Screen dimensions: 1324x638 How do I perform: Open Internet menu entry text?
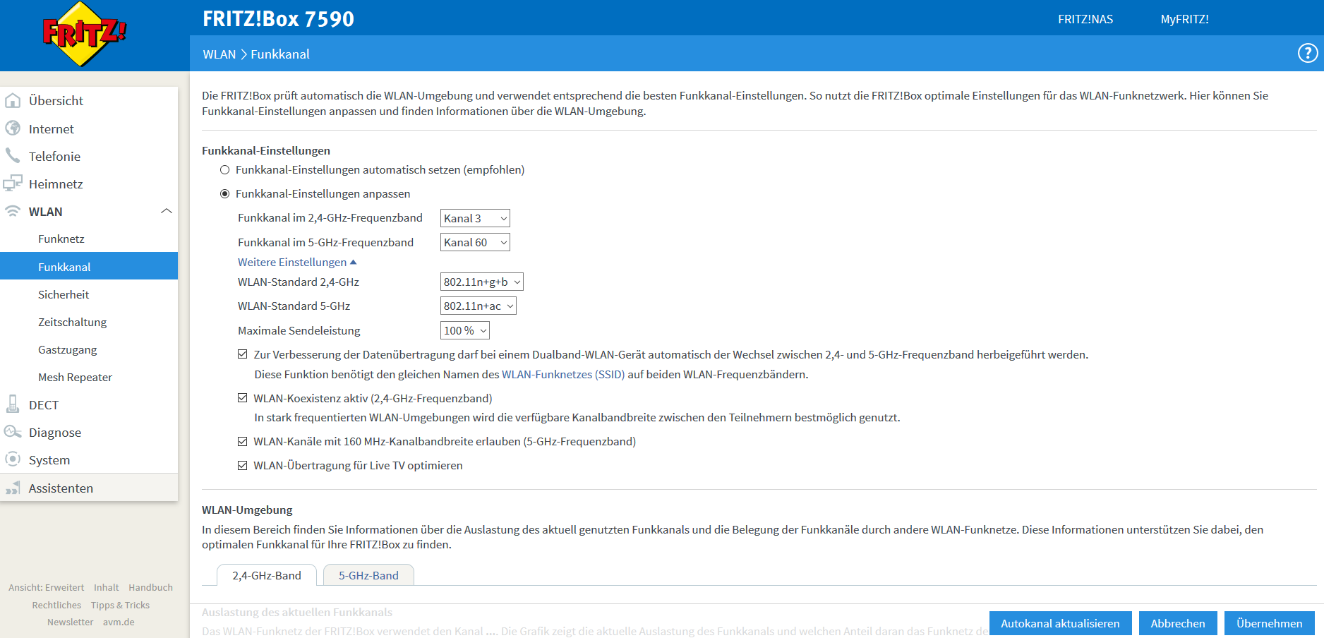[51, 128]
